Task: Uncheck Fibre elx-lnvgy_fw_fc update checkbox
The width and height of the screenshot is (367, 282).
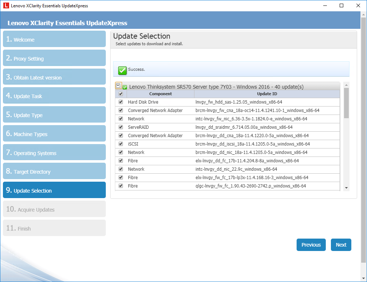Action: [121, 178]
